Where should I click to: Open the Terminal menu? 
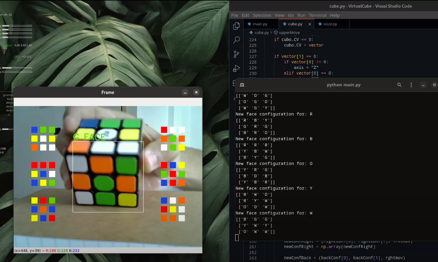click(x=317, y=15)
